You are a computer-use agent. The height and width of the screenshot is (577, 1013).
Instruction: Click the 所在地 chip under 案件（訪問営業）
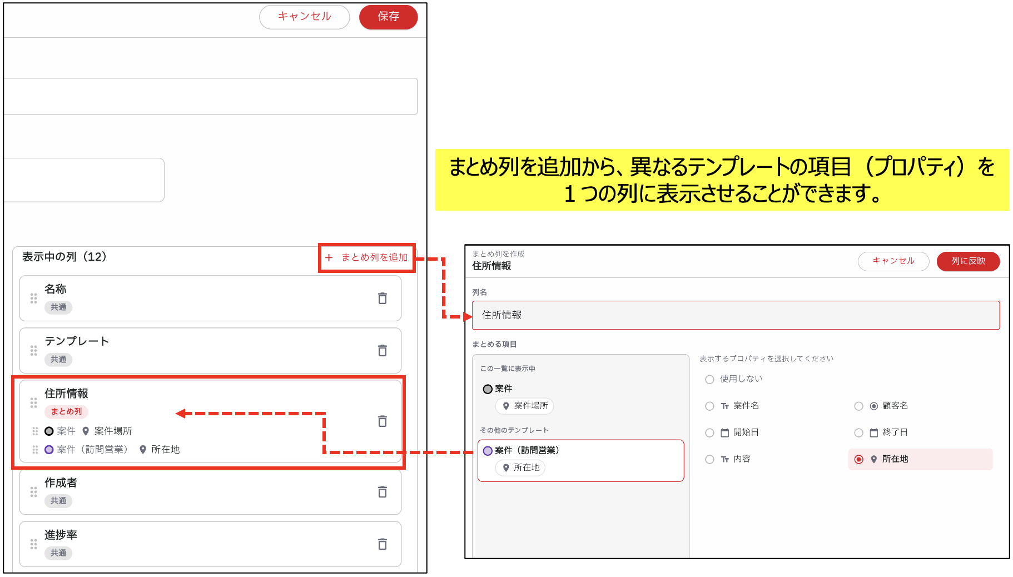click(x=520, y=467)
